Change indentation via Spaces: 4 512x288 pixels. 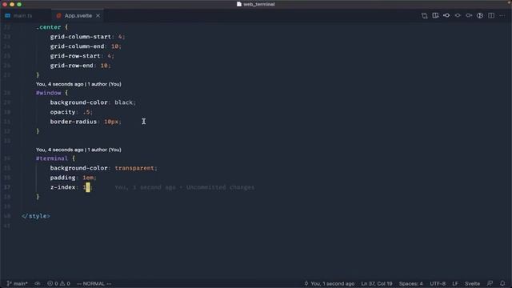(410, 283)
